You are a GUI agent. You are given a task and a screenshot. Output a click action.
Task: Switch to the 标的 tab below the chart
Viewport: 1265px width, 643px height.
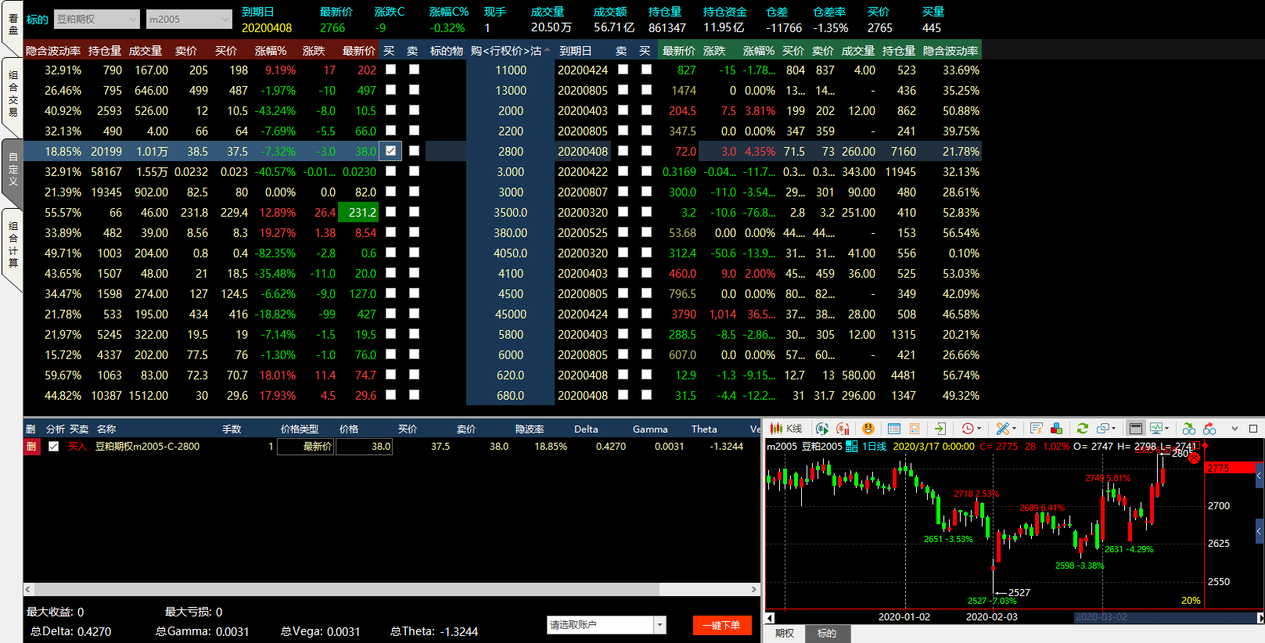click(826, 634)
